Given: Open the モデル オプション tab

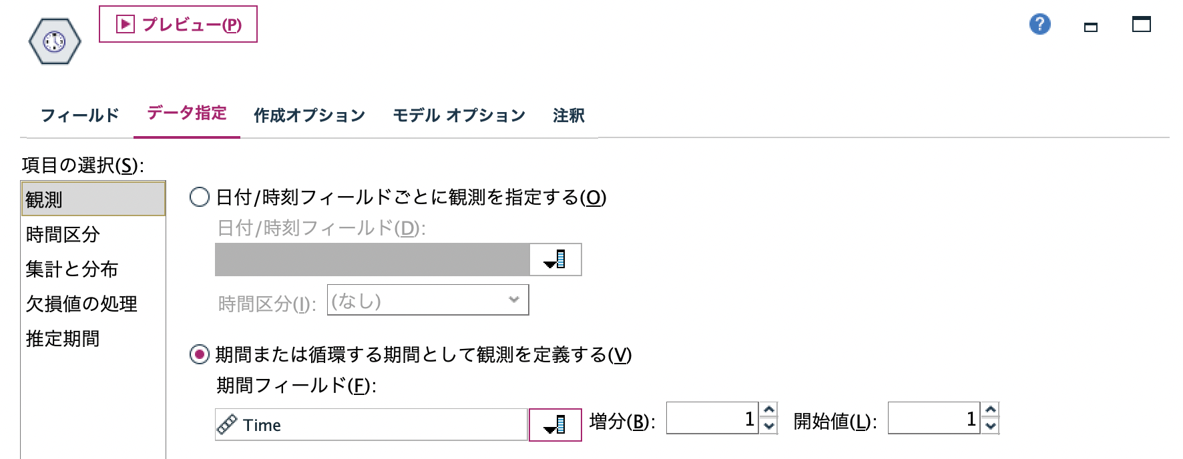Looking at the screenshot, I should (459, 115).
